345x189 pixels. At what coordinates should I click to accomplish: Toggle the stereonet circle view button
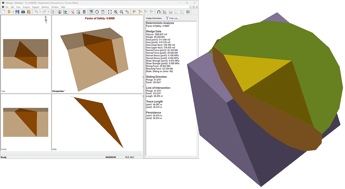[97, 12]
